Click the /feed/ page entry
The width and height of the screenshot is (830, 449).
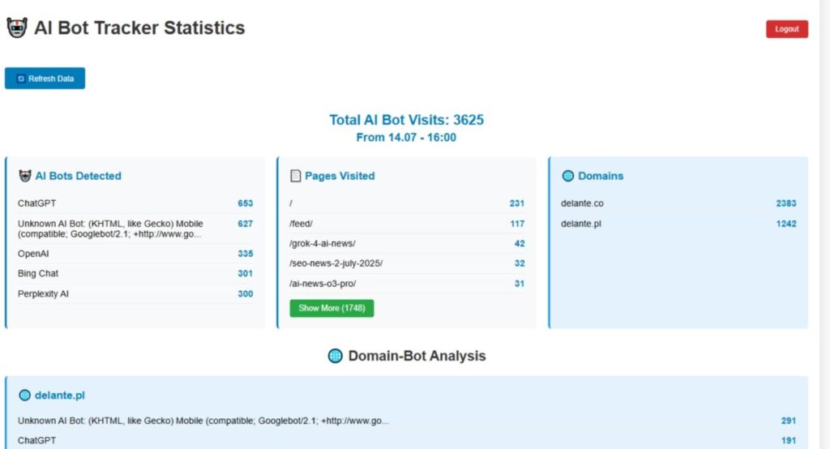tap(301, 224)
